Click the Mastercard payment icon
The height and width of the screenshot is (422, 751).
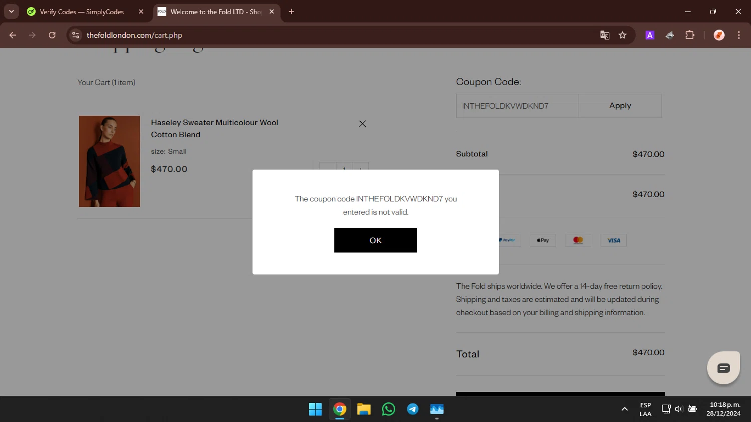click(578, 240)
